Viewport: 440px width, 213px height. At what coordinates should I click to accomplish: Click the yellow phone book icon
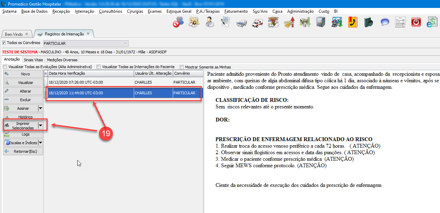pyautogui.click(x=352, y=22)
